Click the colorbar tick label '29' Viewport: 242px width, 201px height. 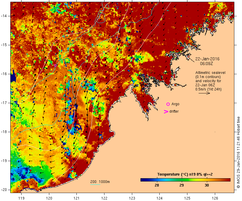181,185
